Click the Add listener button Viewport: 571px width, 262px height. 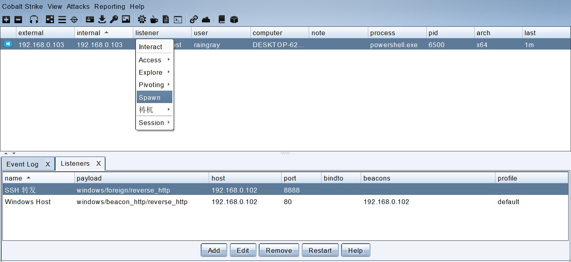point(214,250)
